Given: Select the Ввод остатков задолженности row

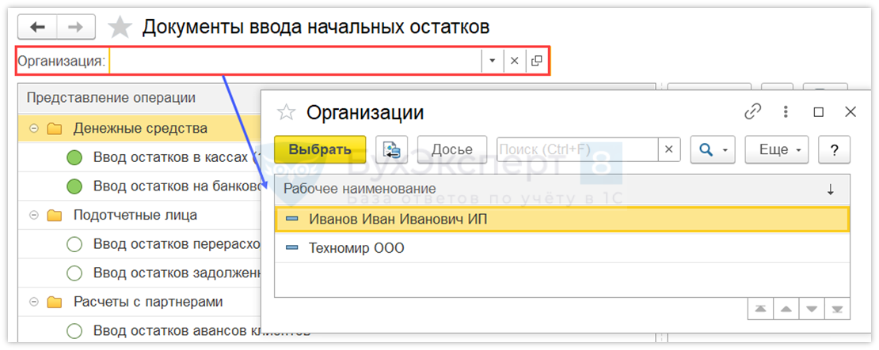Looking at the screenshot, I should [x=140, y=273].
